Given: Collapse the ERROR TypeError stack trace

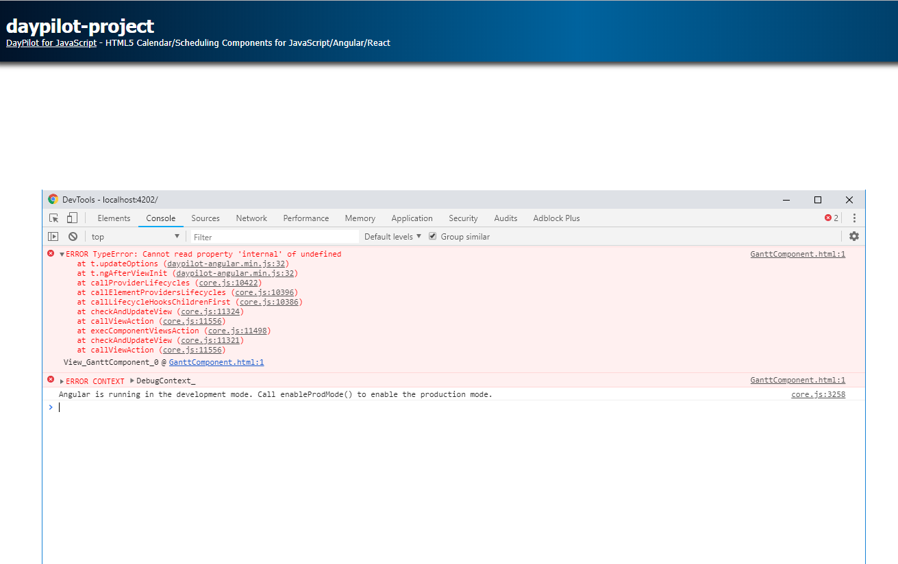Looking at the screenshot, I should point(62,255).
